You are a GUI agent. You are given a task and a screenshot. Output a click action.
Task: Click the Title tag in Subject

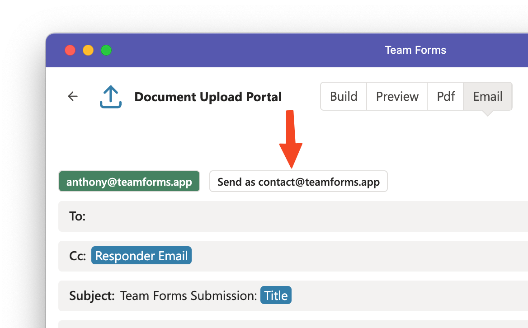coord(276,295)
